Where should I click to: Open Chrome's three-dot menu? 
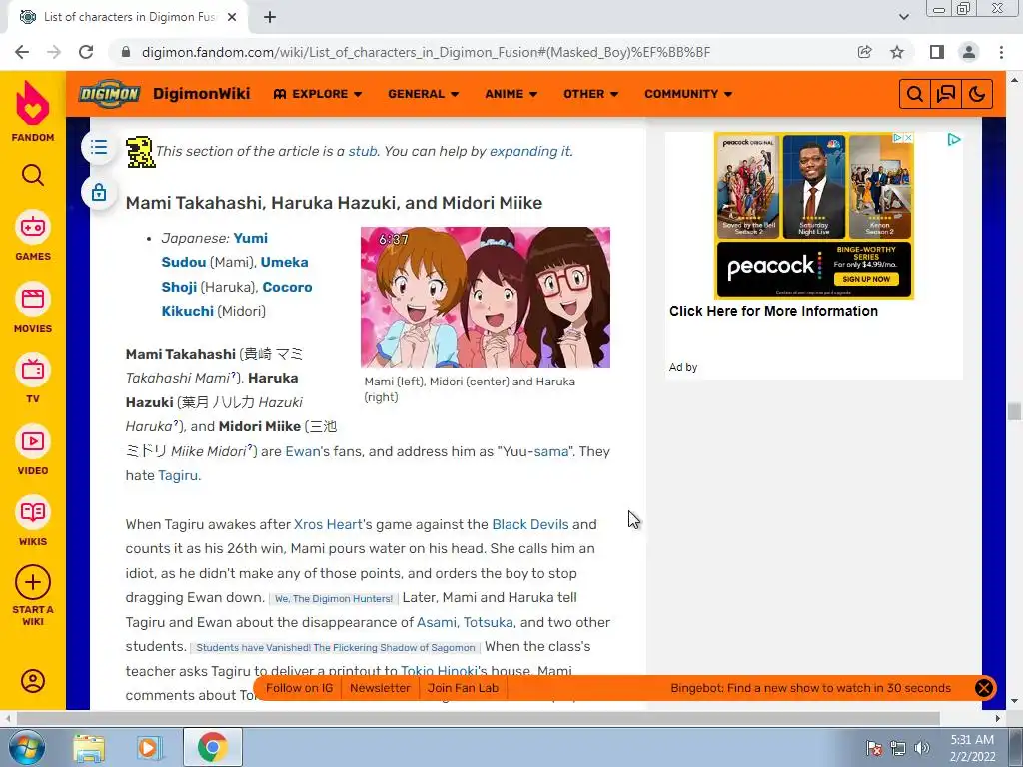click(x=1001, y=52)
